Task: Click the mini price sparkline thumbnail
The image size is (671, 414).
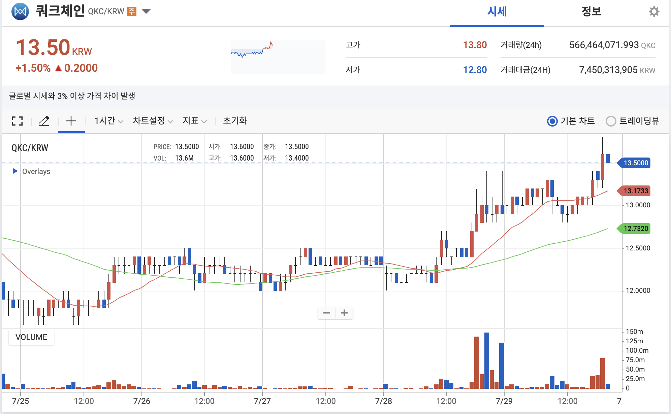Action: (278, 57)
